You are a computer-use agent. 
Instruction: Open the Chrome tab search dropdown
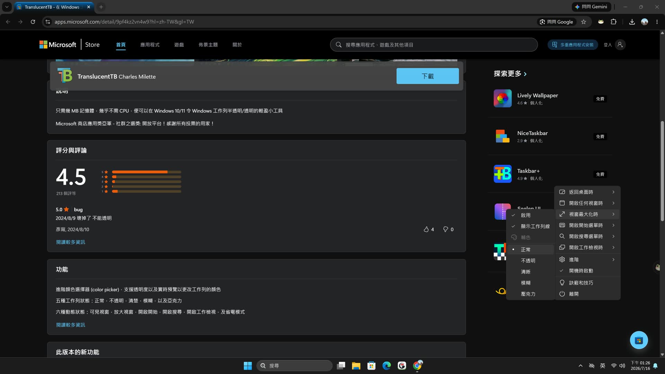coord(7,7)
